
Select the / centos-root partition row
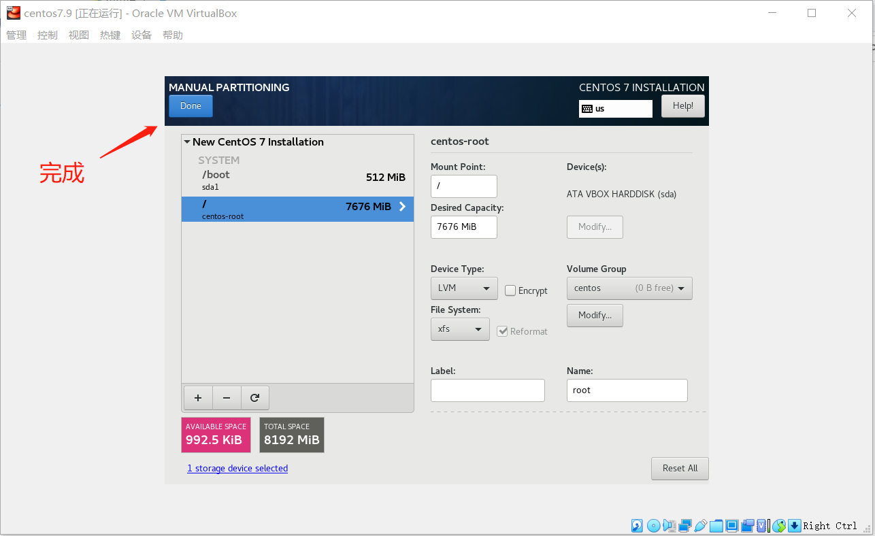pos(297,209)
